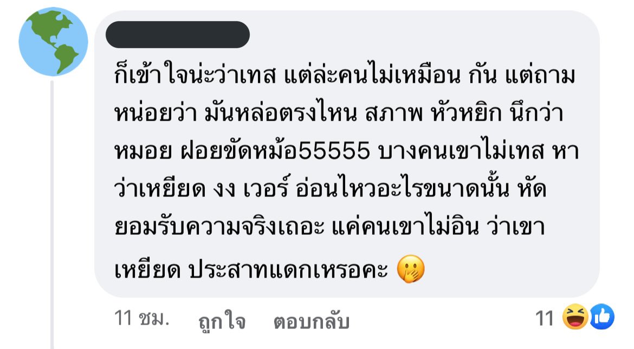Reply to the comment via ตอบกลับ
Image resolution: width=634 pixels, height=349 pixels.
click(x=312, y=321)
